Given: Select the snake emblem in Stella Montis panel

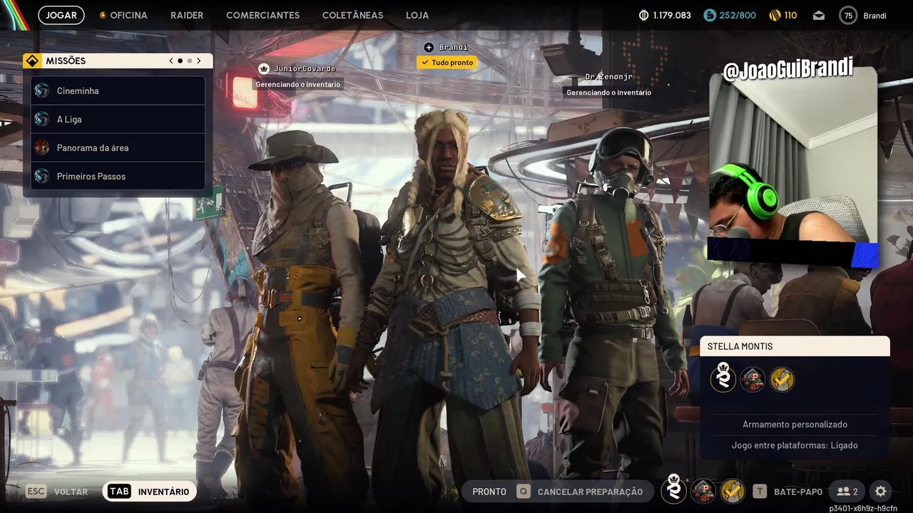Looking at the screenshot, I should [x=723, y=379].
